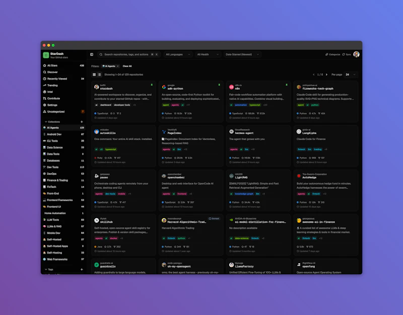Screen dimensions: 403x315
Task: Expand the Tags section
Action: tap(49, 270)
